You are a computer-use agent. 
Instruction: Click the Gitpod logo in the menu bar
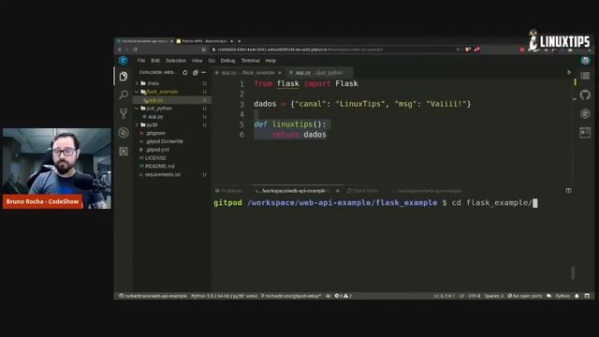click(x=123, y=60)
